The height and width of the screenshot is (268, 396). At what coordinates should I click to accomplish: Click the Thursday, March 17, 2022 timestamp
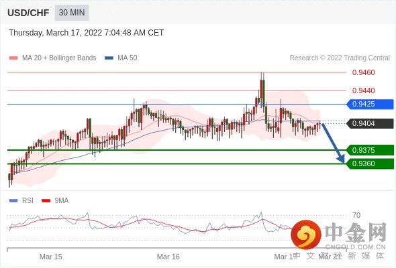(87, 33)
